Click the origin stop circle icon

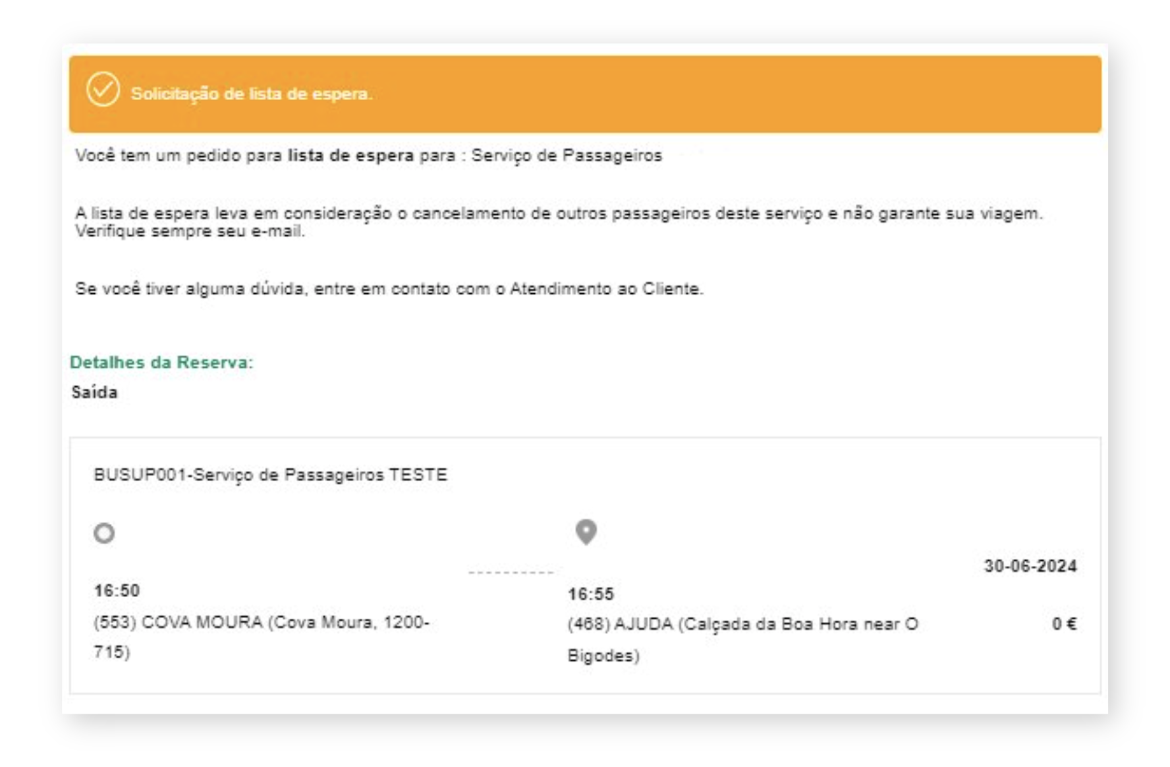[104, 532]
